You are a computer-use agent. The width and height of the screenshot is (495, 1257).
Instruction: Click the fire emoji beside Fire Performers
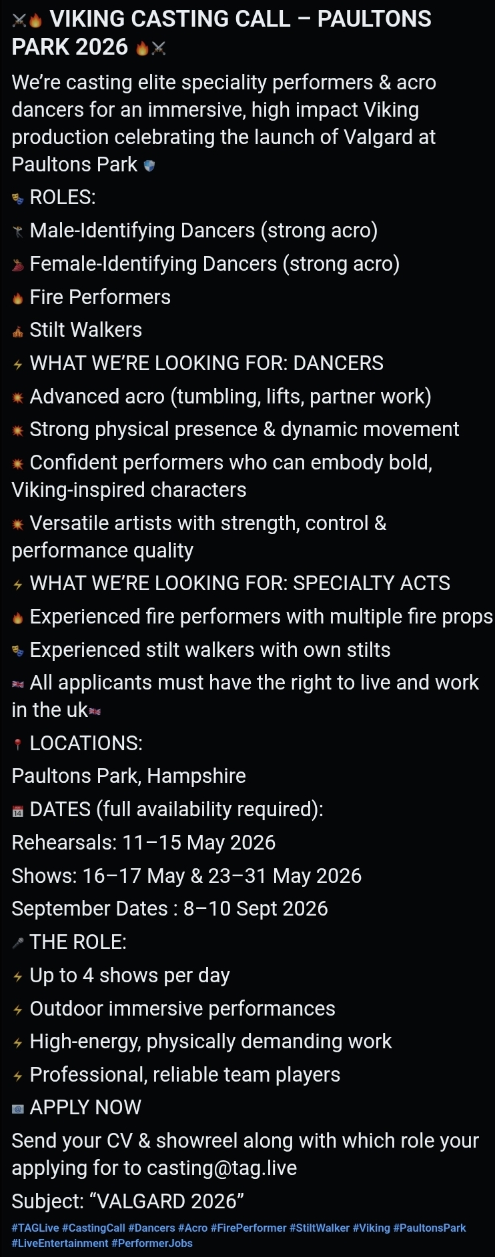pos(18,298)
